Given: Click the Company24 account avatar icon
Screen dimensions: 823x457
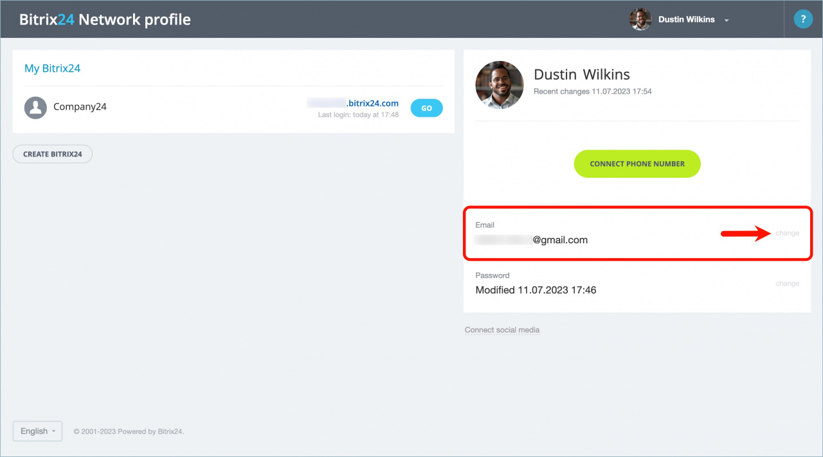Looking at the screenshot, I should pyautogui.click(x=35, y=107).
